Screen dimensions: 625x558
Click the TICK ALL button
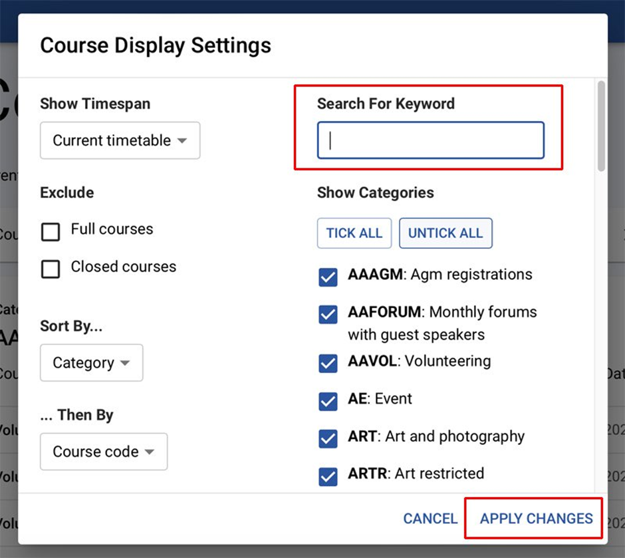tap(354, 233)
